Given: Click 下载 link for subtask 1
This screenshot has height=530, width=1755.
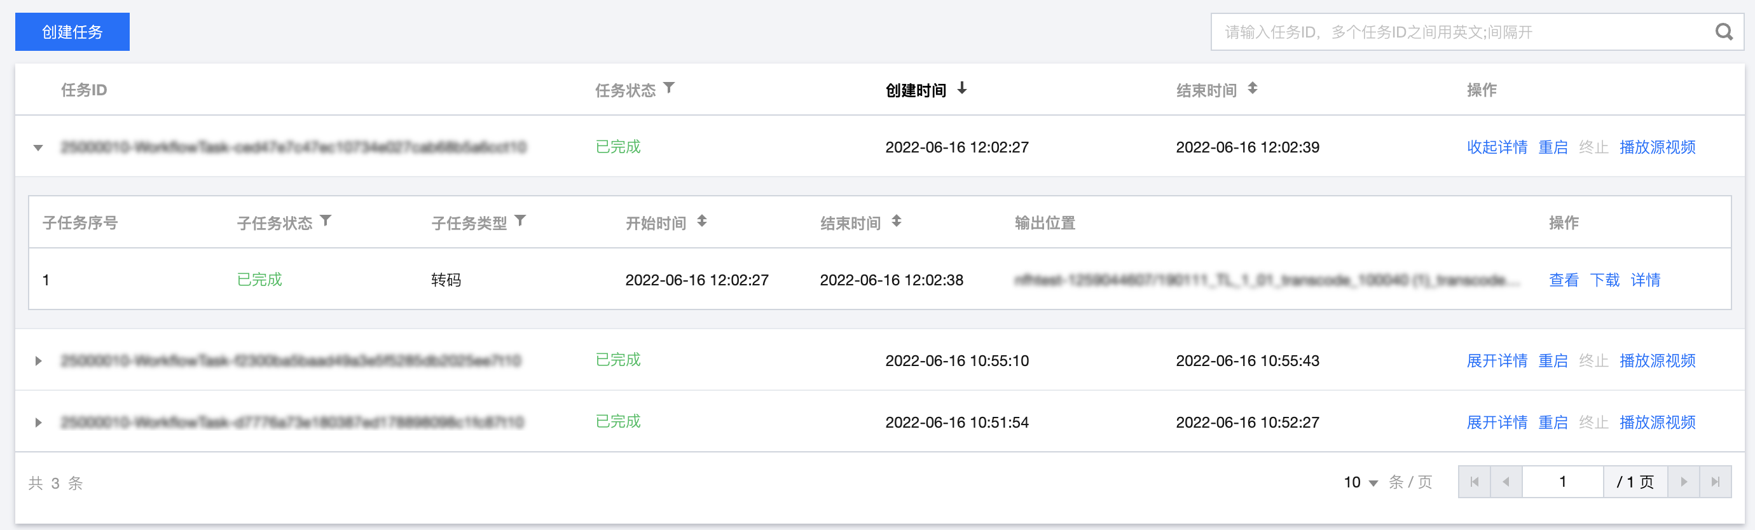Looking at the screenshot, I should 1604,280.
